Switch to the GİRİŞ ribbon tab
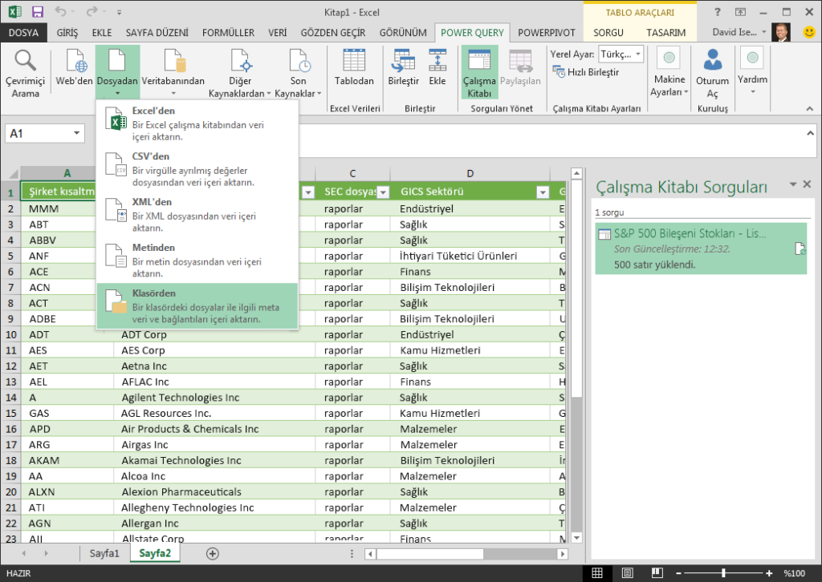 point(67,32)
